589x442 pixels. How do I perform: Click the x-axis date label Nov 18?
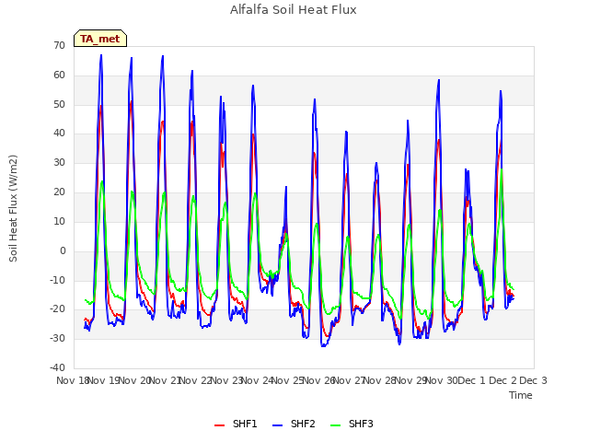(72, 380)
